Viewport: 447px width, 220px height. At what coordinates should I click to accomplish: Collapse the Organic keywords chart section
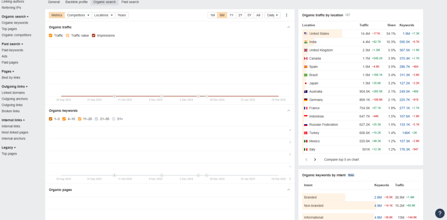point(289,110)
